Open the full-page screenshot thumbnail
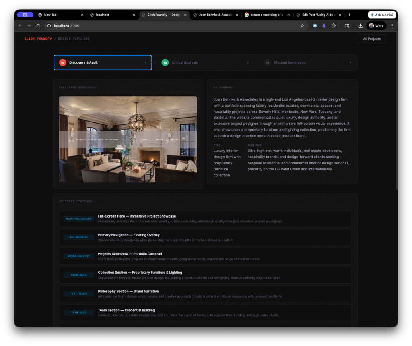Image resolution: width=412 pixels, height=346 pixels. pyautogui.click(x=128, y=139)
